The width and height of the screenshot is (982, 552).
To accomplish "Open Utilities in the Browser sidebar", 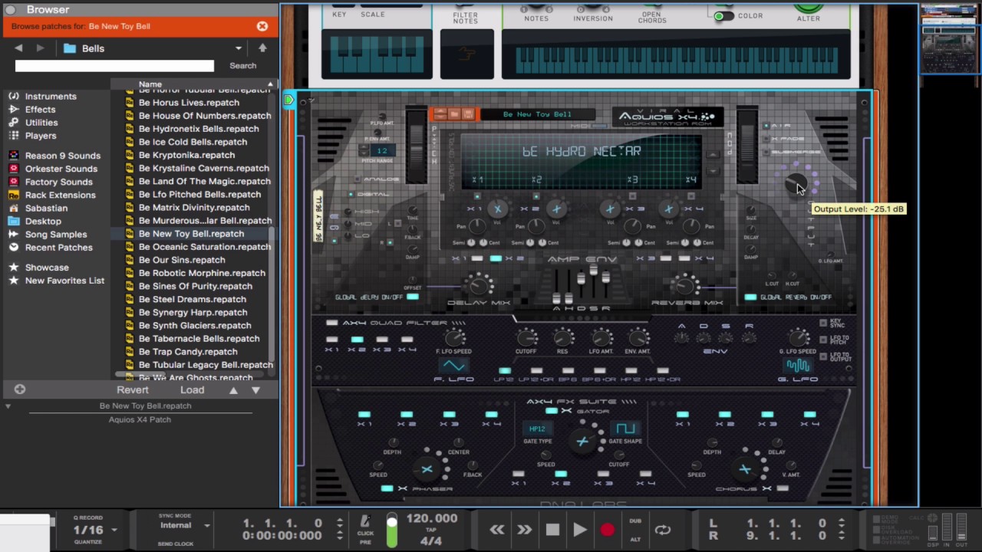I will (x=41, y=123).
